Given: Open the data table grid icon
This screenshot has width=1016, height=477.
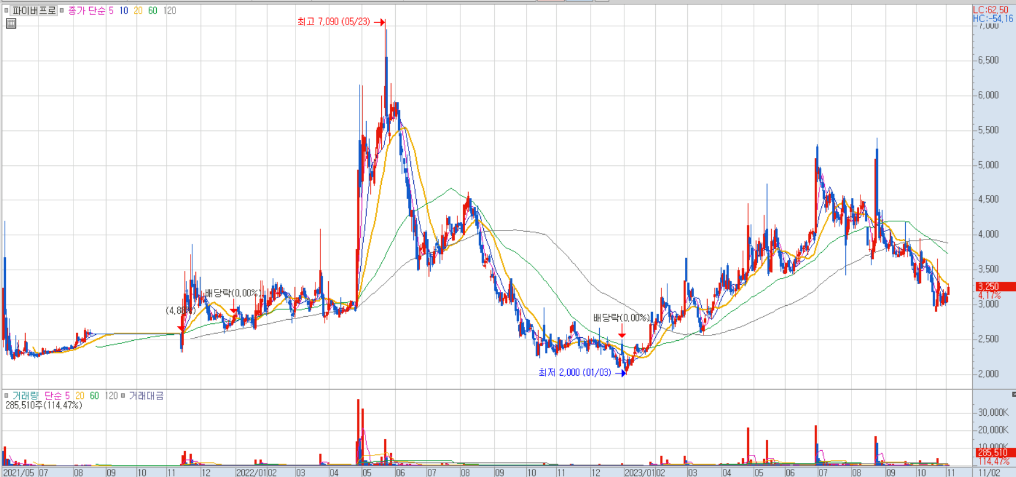Looking at the screenshot, I should tap(11, 23).
